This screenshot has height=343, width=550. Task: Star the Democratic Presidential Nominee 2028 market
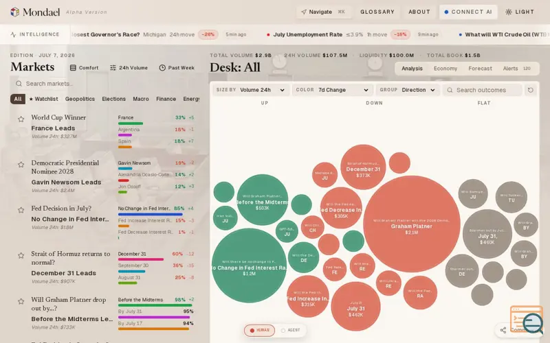[x=21, y=165]
